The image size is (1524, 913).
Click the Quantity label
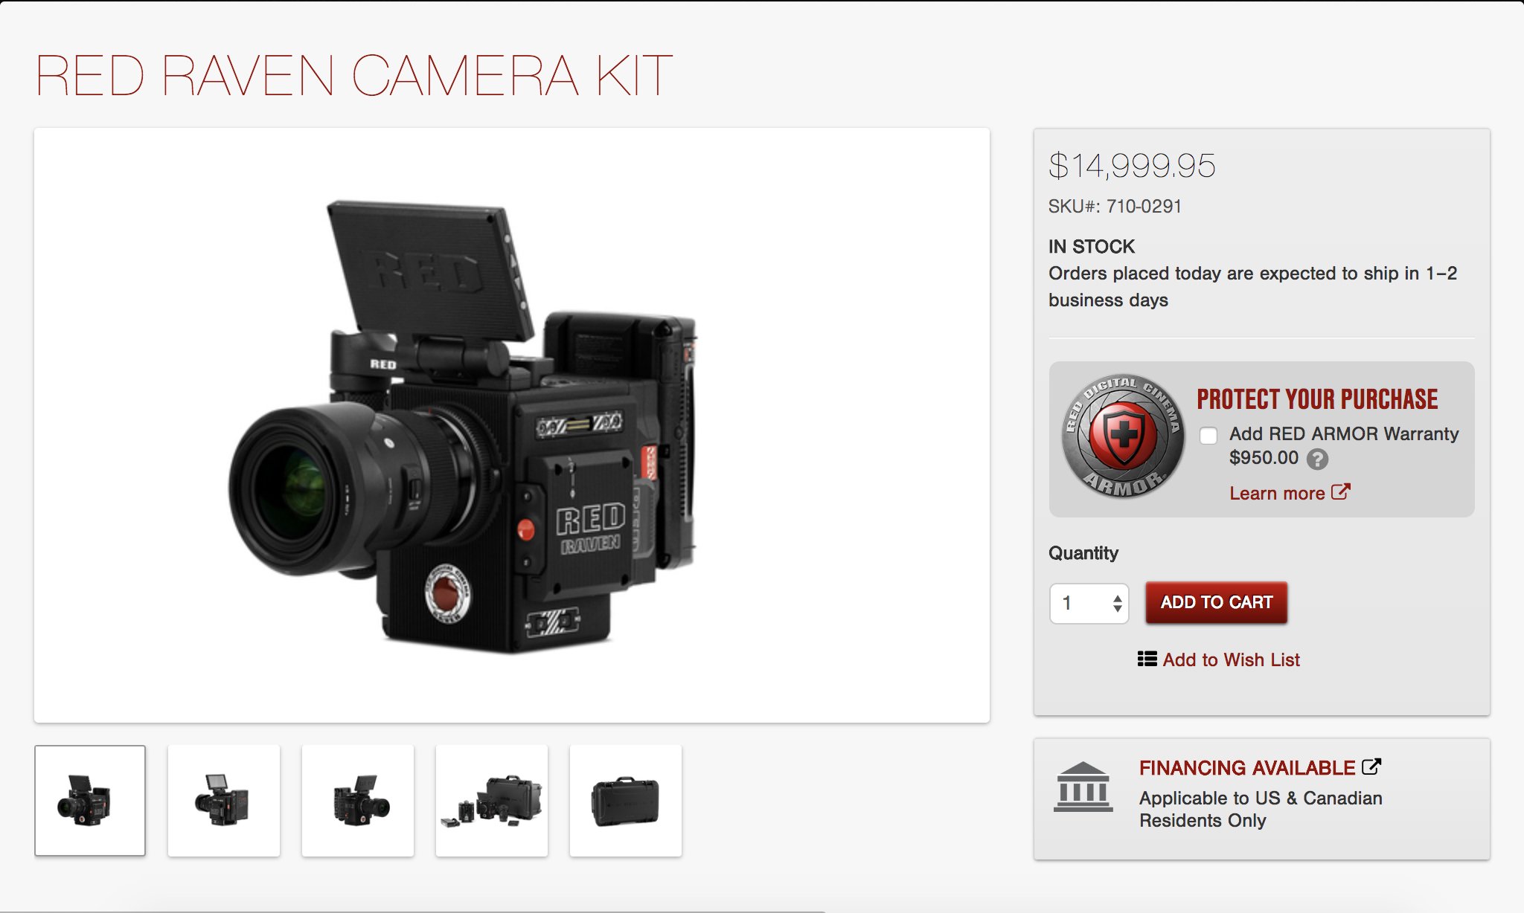click(x=1083, y=553)
